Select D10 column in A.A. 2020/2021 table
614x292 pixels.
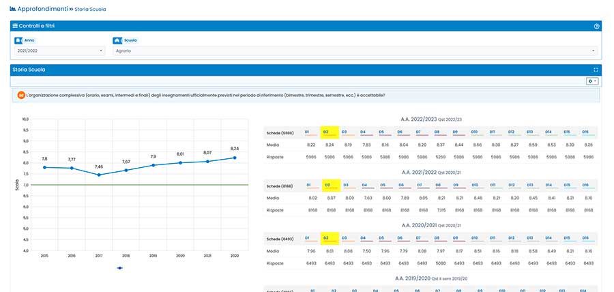click(x=475, y=238)
